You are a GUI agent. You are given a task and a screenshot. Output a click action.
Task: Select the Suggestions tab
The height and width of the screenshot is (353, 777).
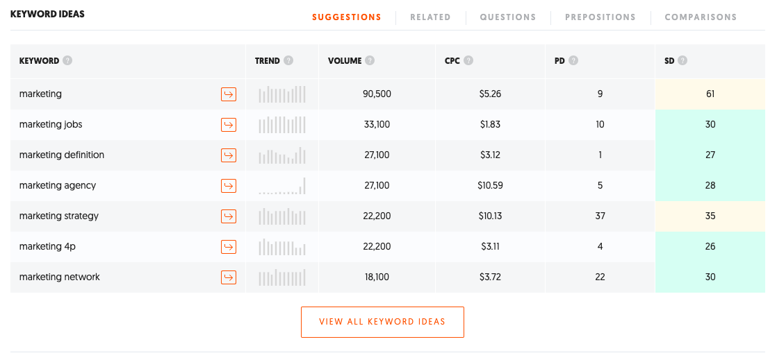346,17
